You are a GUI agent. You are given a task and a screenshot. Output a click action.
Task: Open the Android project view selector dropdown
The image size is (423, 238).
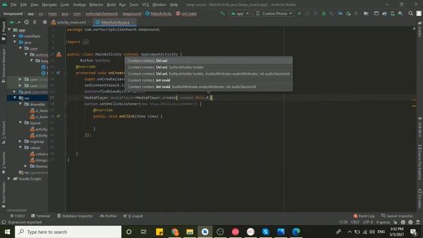[15, 22]
